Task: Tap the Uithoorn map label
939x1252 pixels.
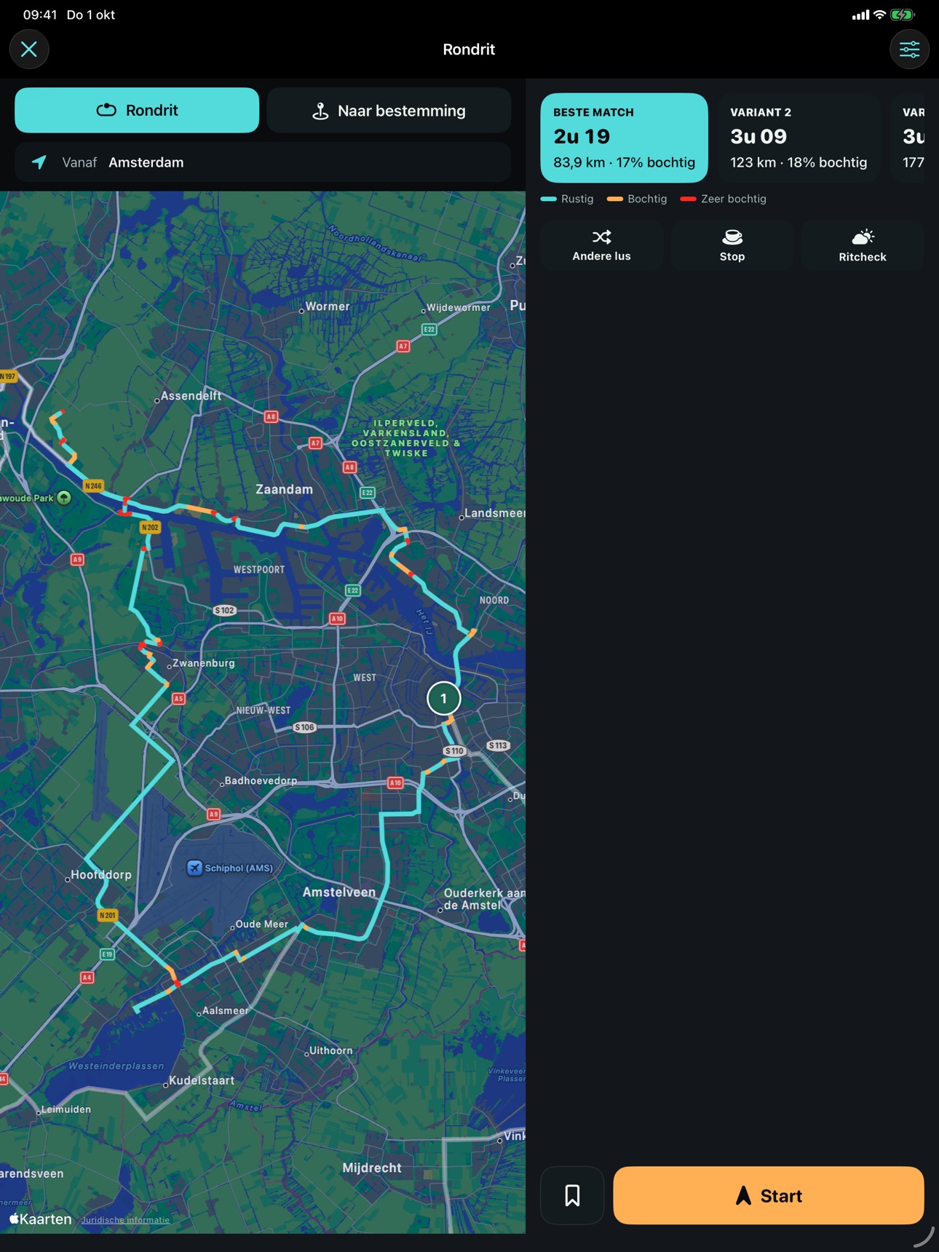Action: point(330,1050)
